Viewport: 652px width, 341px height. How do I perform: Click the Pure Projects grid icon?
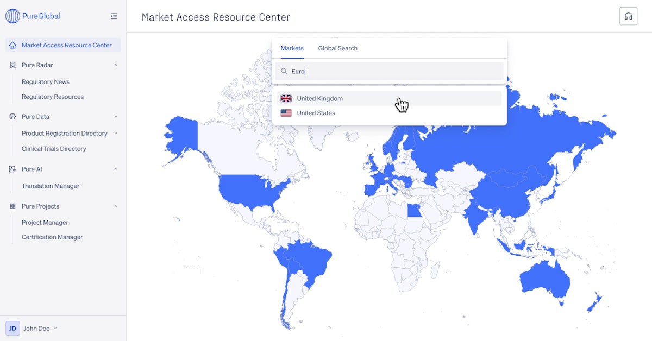point(12,206)
